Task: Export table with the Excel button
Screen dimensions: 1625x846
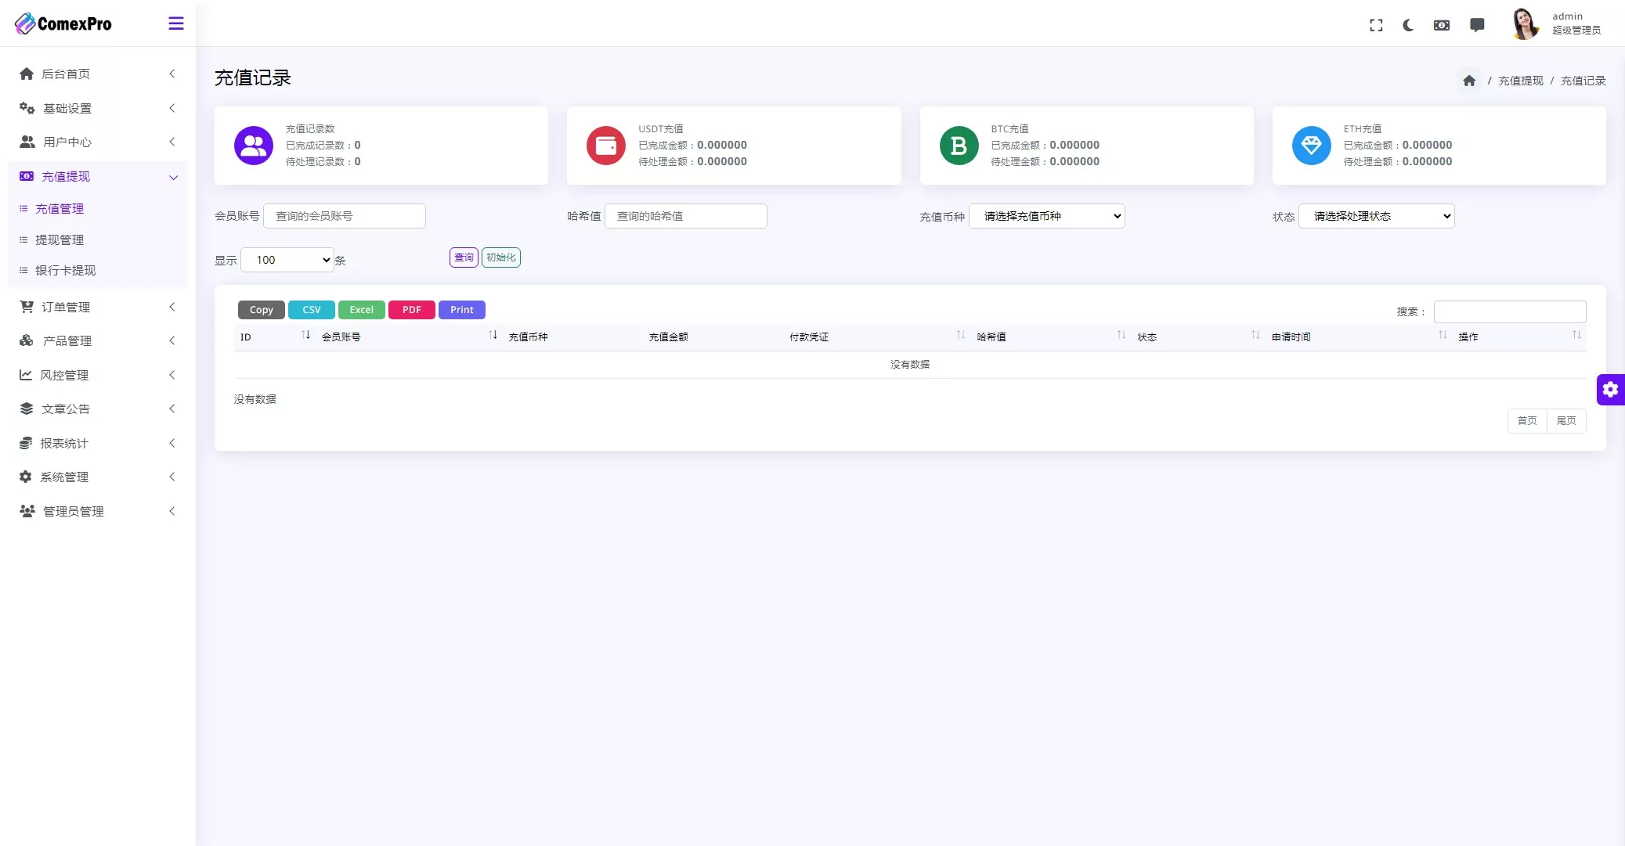Action: click(361, 310)
